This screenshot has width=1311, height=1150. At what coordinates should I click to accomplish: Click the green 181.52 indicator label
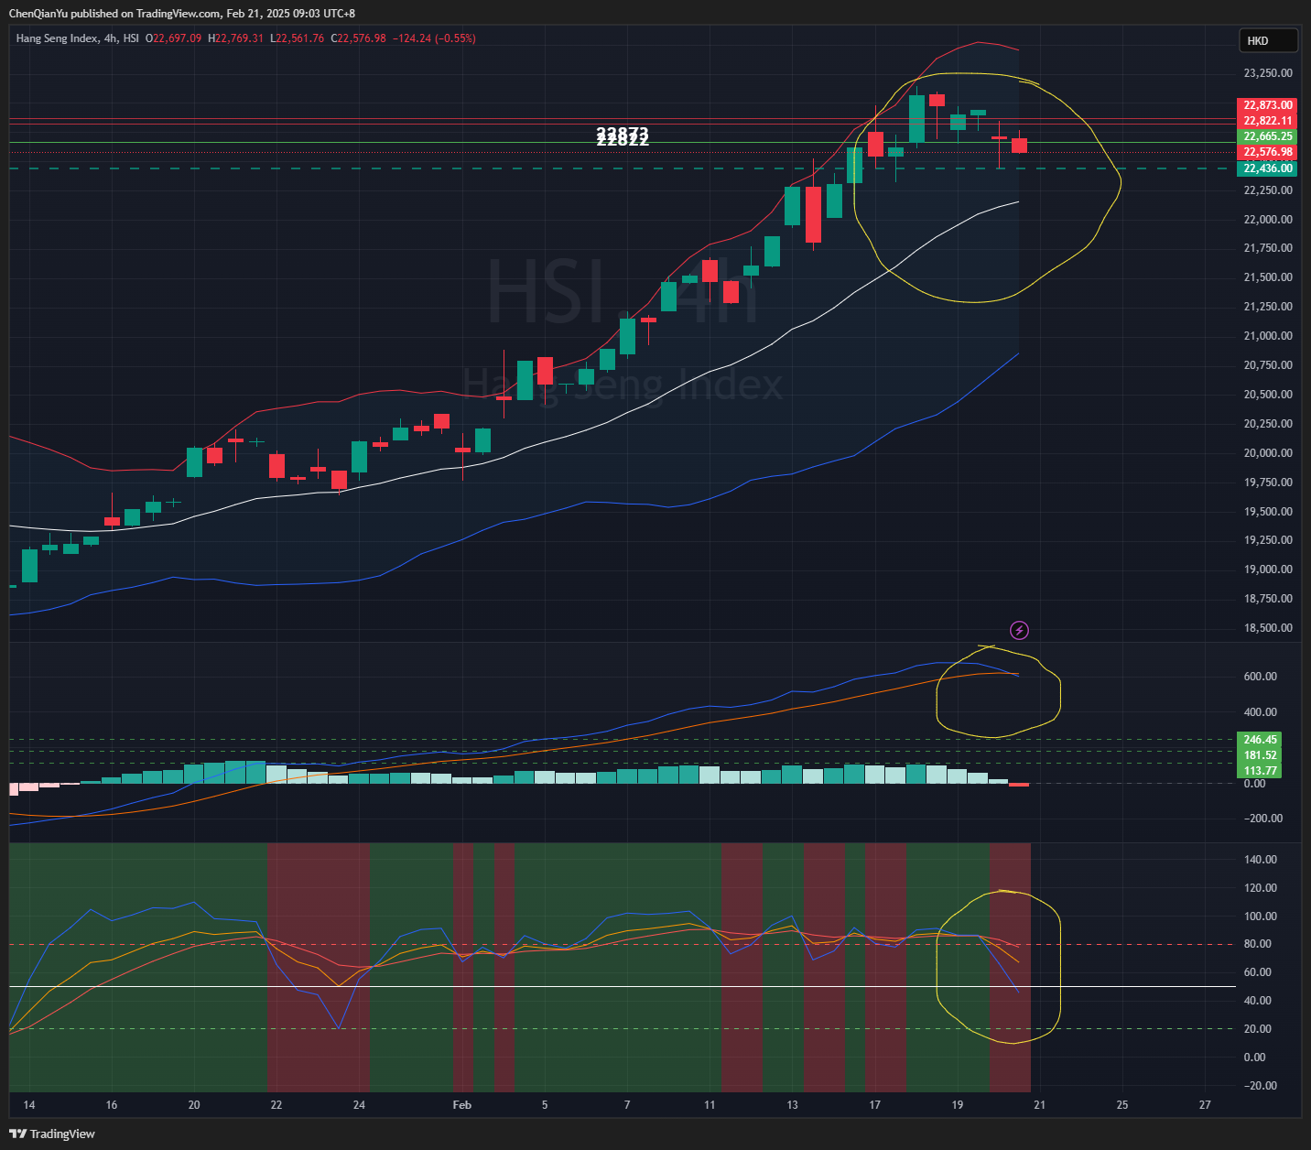pos(1260,755)
